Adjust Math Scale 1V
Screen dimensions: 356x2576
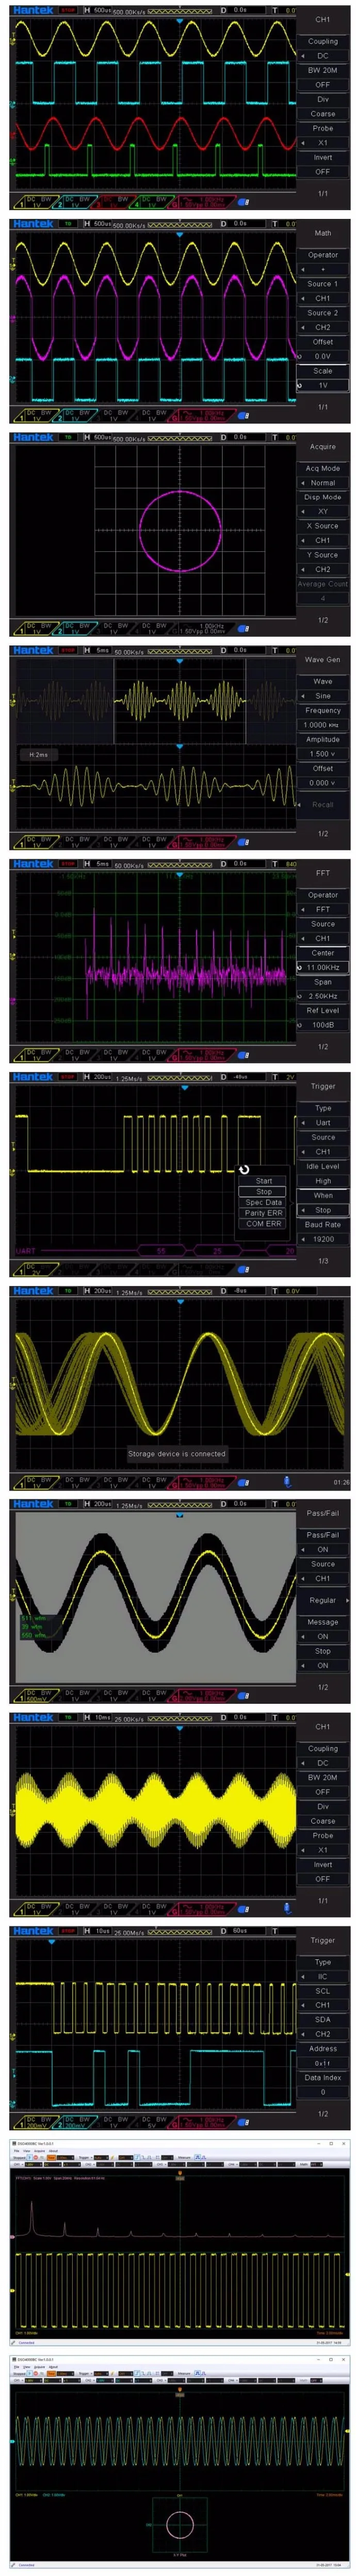click(x=323, y=385)
